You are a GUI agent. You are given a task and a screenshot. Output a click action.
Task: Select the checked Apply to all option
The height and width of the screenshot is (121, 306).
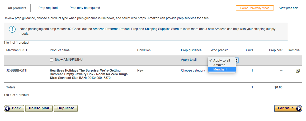pyautogui.click(x=222, y=60)
